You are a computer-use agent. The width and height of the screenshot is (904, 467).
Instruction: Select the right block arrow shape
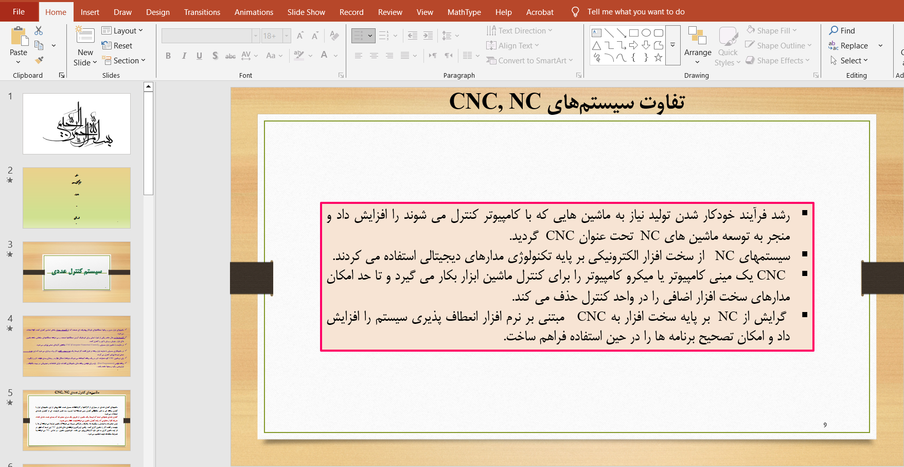click(633, 45)
